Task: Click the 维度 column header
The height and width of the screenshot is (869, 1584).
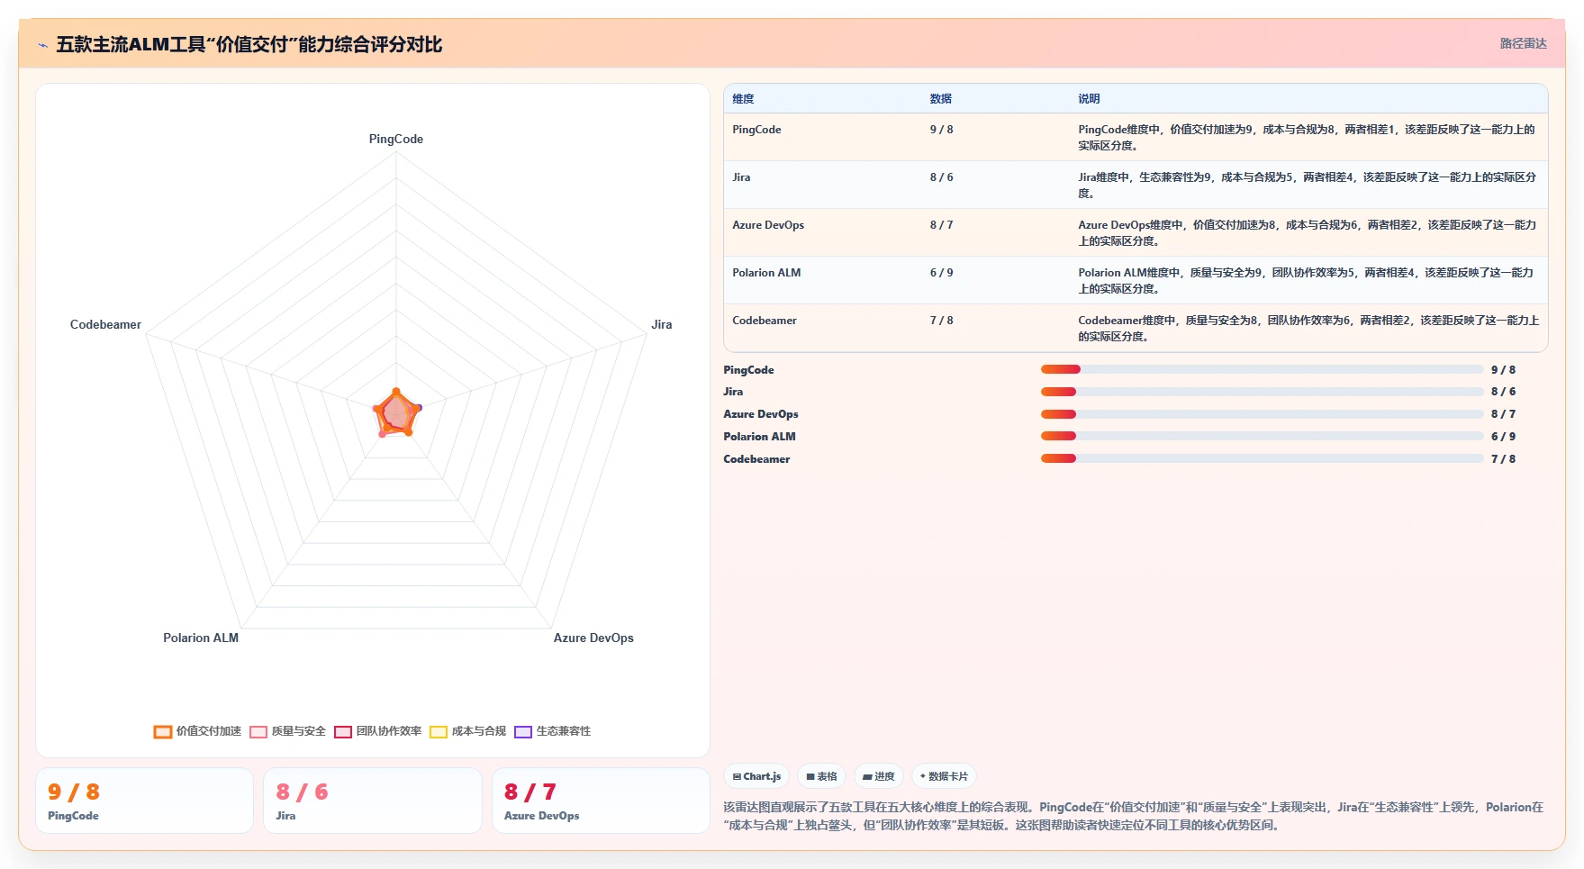Action: (x=743, y=99)
